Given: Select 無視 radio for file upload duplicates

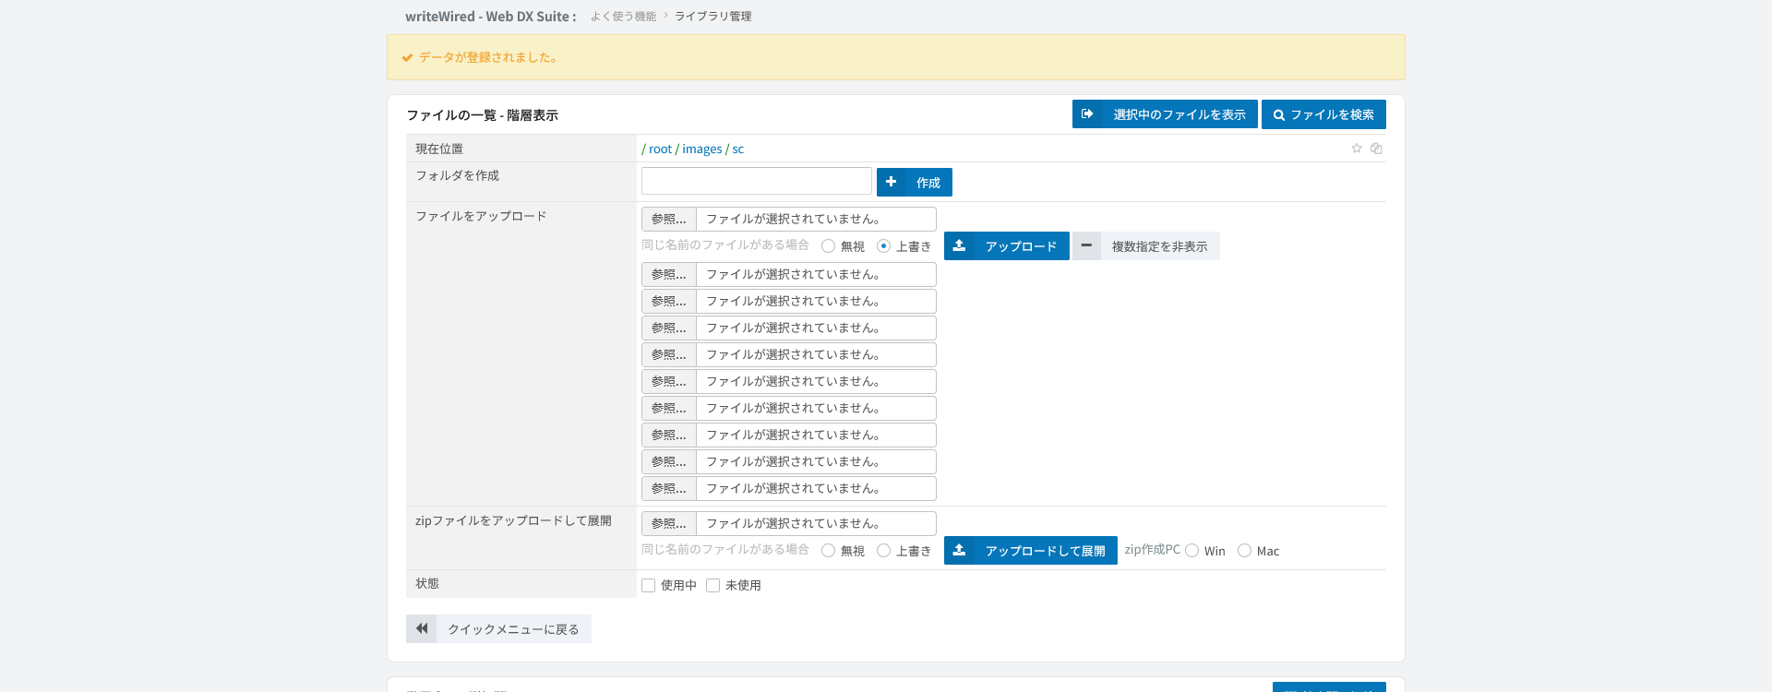Looking at the screenshot, I should click(829, 246).
